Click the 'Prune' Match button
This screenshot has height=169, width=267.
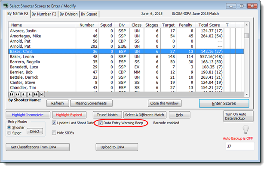click(107, 115)
